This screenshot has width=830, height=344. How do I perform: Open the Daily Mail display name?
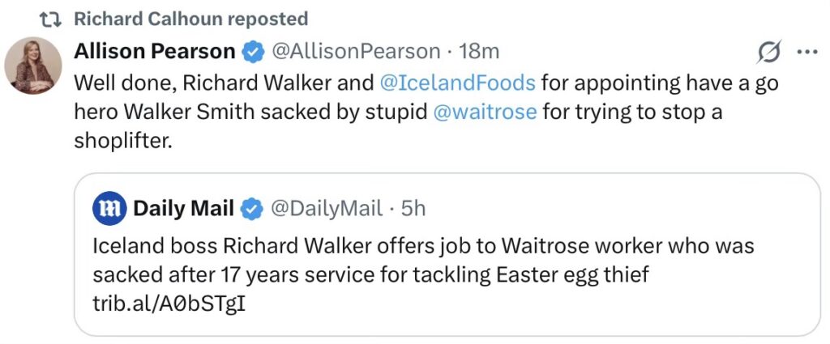point(183,209)
